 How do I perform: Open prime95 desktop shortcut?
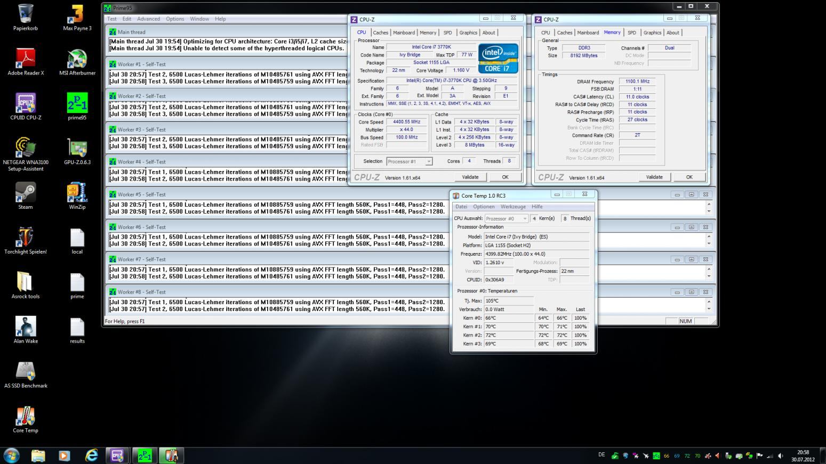[77, 107]
